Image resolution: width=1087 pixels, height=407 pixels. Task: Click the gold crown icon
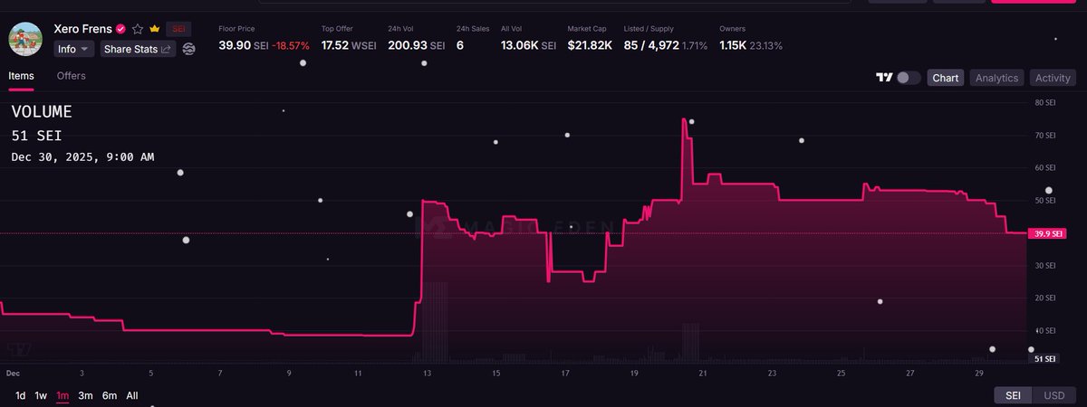pos(154,29)
